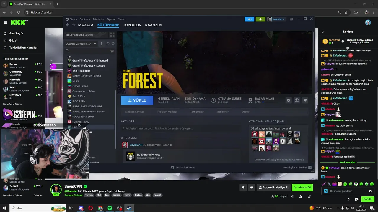The height and width of the screenshot is (212, 378).
Task: Click Windows Start button
Action: (5, 208)
